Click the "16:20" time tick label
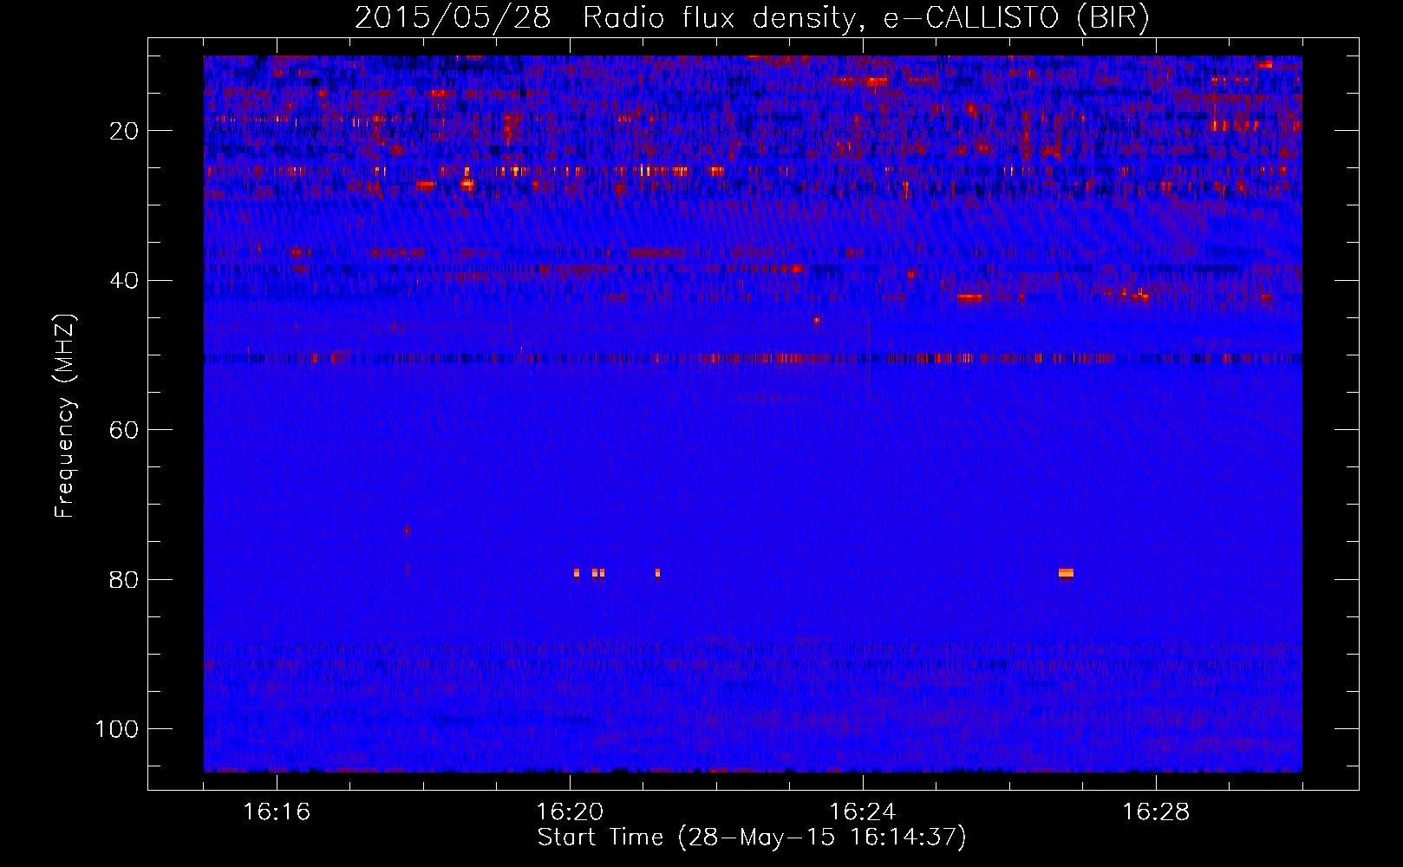The height and width of the screenshot is (867, 1403). point(570,812)
